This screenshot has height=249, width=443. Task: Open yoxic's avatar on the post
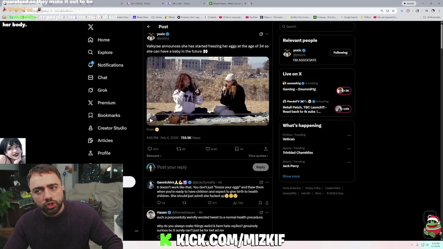[x=151, y=36]
